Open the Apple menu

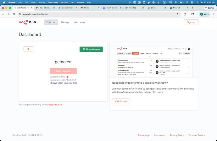(4, 2)
